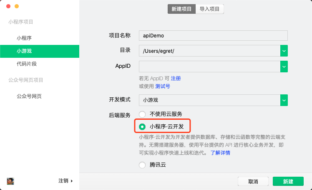Click the user avatar icon
The image size is (312, 190).
click(x=10, y=181)
